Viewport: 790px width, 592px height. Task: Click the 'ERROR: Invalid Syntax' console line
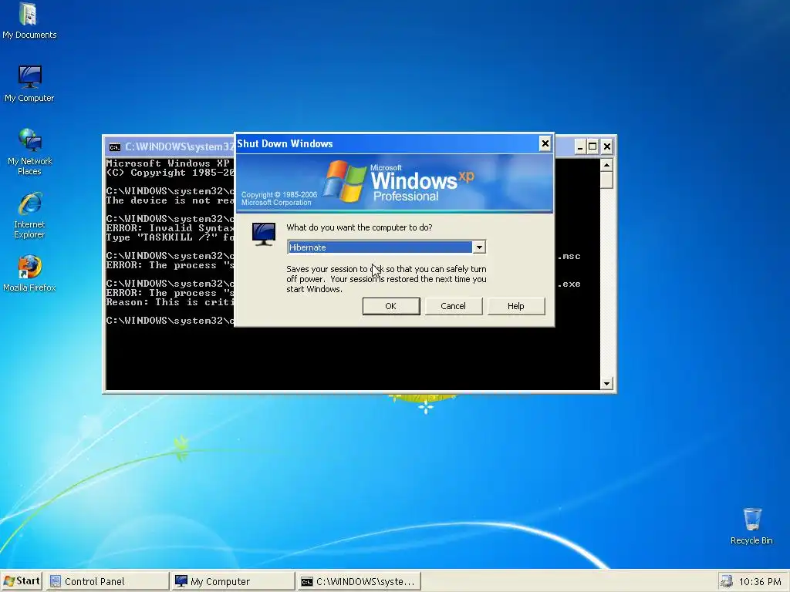[170, 228]
